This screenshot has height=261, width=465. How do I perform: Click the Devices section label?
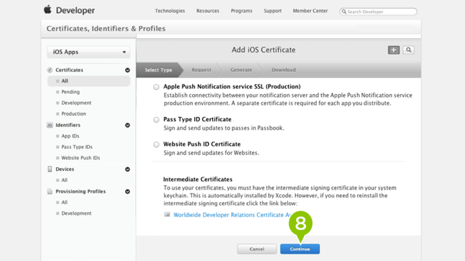point(65,169)
